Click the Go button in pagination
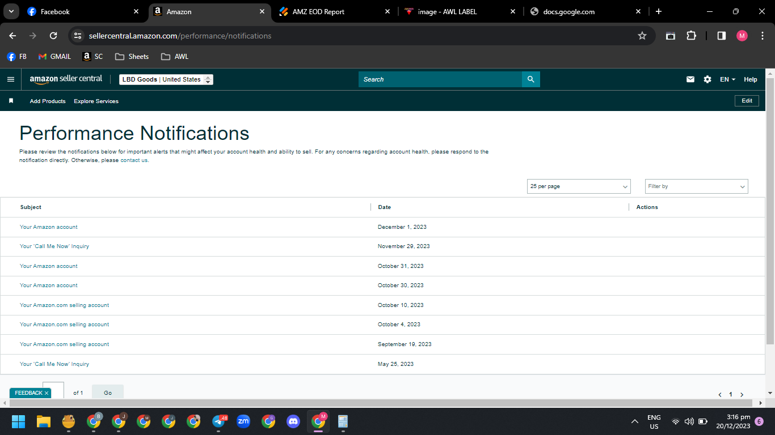The width and height of the screenshot is (775, 435). 108,393
